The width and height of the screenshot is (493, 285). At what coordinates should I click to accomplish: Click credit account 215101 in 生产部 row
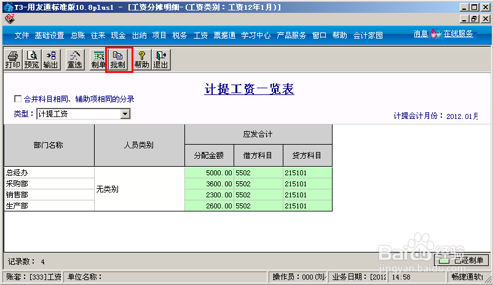tap(307, 206)
